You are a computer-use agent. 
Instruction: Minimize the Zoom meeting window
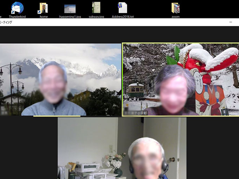click(231, 22)
